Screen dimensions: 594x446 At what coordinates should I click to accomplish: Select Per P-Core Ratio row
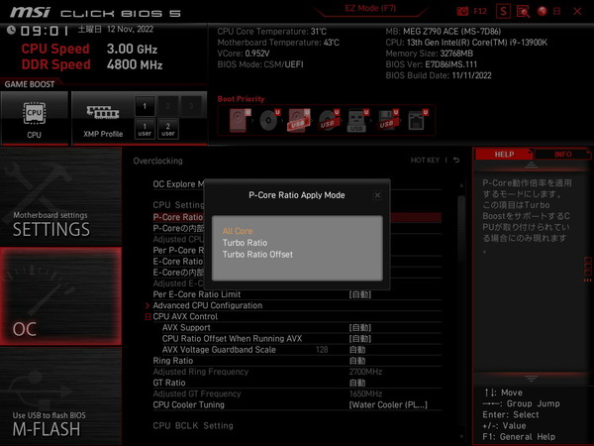click(178, 251)
